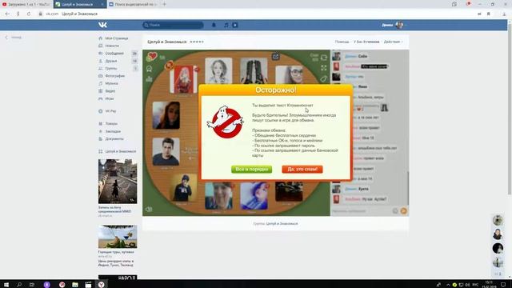Image resolution: width=512 pixels, height=288 pixels.
Task: Click player photo with red-haired girl
Action: pos(183,79)
